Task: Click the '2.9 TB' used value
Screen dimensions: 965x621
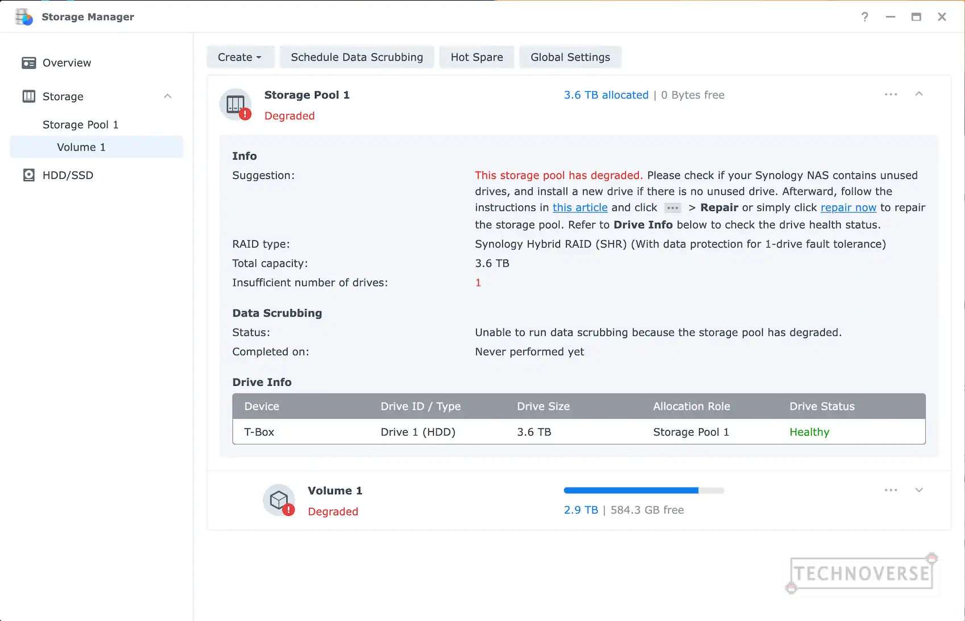Action: pyautogui.click(x=581, y=510)
